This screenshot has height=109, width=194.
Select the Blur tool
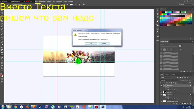coord(2,47)
